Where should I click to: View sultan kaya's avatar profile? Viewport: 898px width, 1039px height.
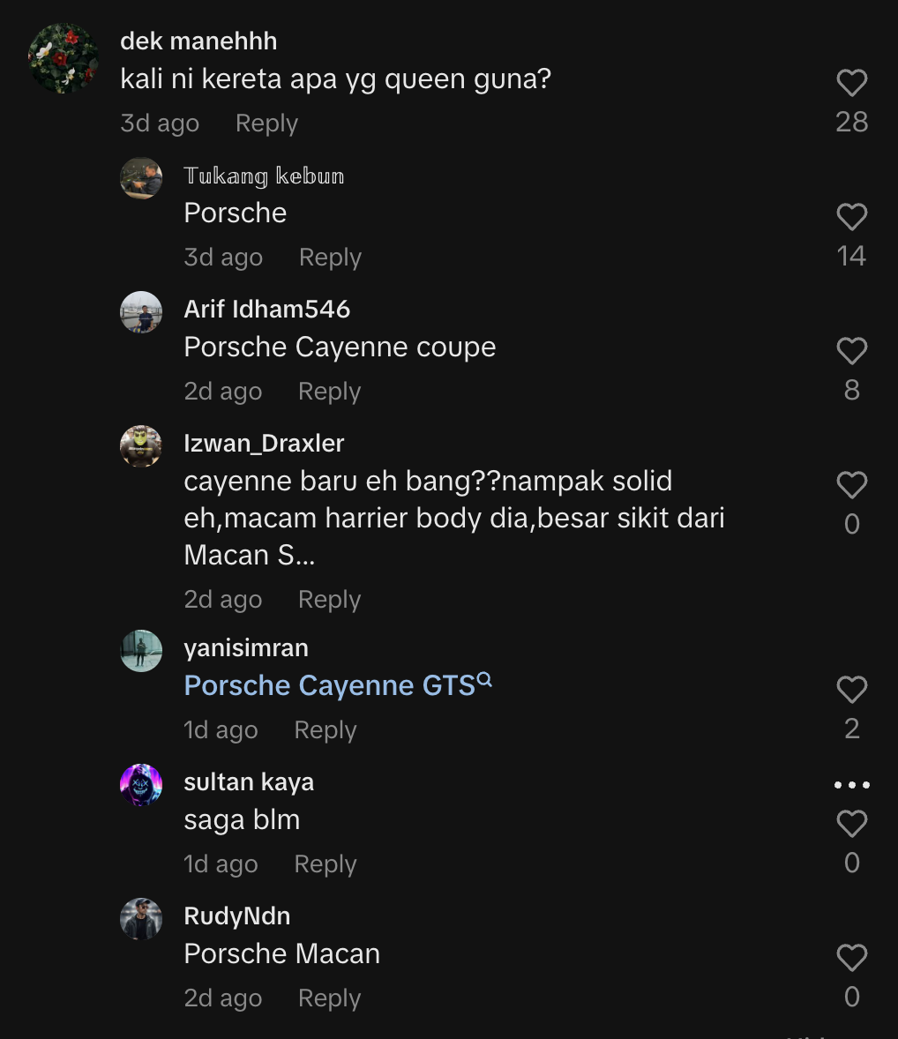(141, 785)
